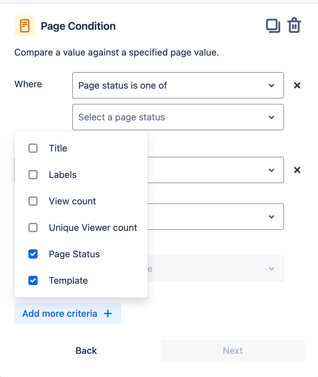Viewport: 318px width, 377px height.
Task: Remove the Page status criterion with X
Action: [297, 85]
